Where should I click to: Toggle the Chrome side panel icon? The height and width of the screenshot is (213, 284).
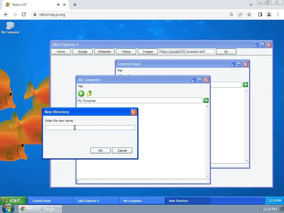(x=260, y=14)
